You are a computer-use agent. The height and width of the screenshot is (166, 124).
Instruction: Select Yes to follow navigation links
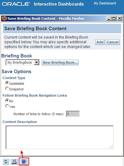click(x=7, y=106)
